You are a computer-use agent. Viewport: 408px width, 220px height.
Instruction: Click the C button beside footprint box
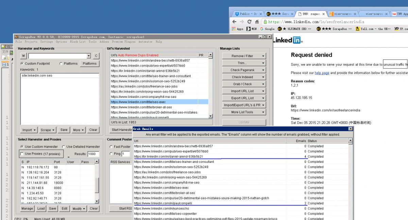(x=96, y=56)
